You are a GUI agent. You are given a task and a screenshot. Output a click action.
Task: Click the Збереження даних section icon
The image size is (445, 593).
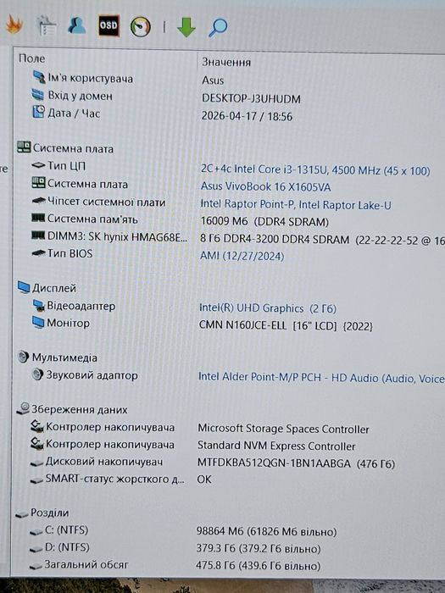(23, 408)
